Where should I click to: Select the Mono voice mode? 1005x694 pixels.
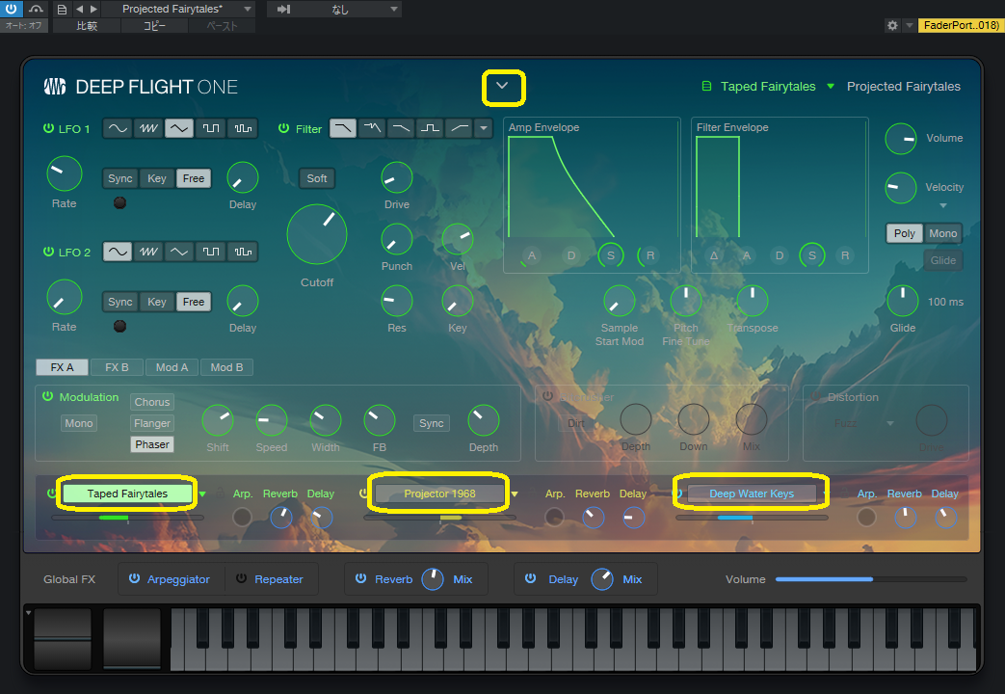tap(942, 233)
